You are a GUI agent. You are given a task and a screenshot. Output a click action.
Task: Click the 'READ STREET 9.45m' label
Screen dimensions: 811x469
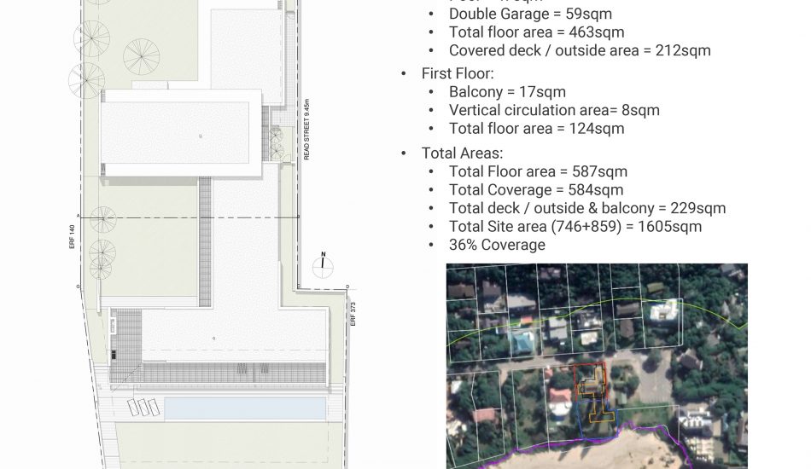[x=306, y=130]
